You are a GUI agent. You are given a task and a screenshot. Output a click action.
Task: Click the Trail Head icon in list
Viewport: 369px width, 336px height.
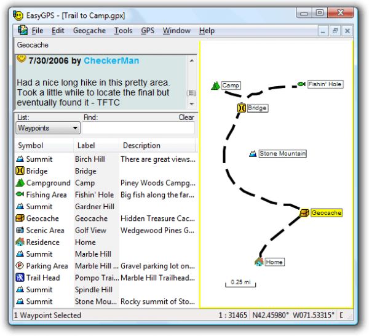click(21, 278)
